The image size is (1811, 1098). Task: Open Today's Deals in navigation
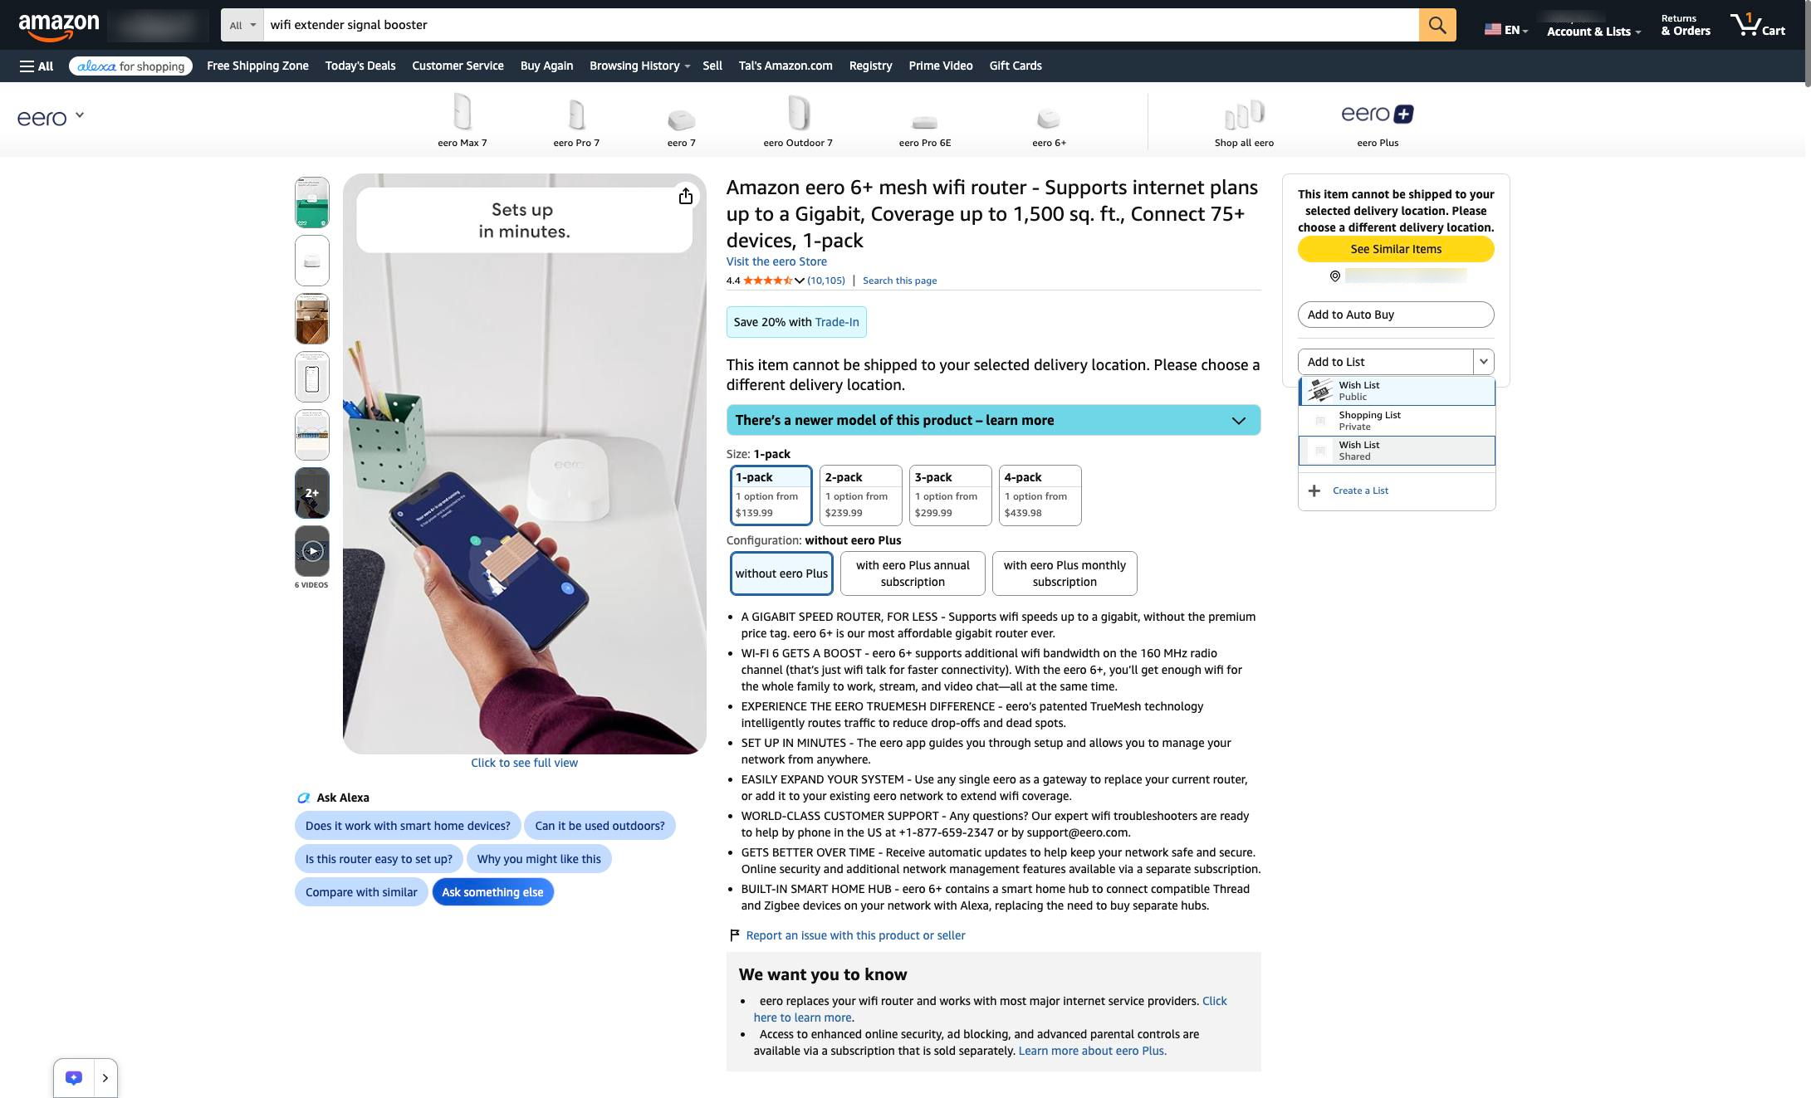tap(360, 66)
